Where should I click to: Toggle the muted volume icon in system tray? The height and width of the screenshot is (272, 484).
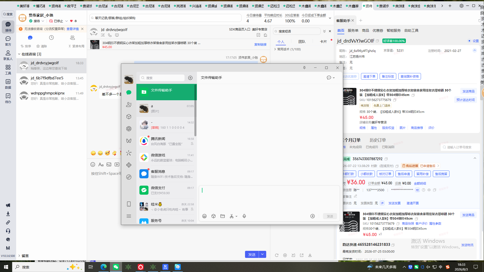(x=428, y=267)
